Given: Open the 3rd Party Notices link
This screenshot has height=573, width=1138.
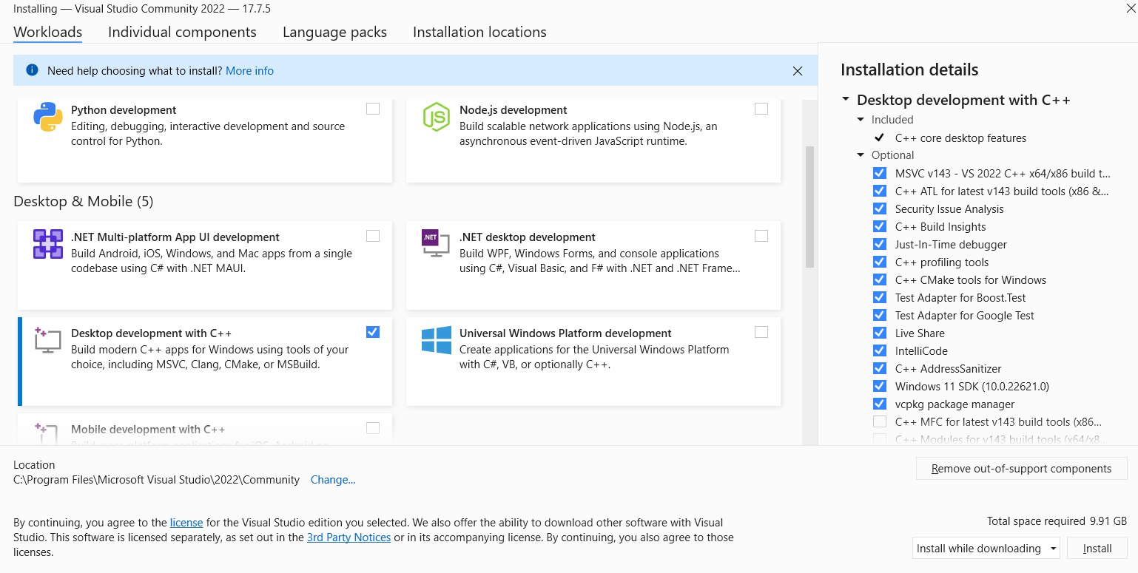Looking at the screenshot, I should coord(349,538).
